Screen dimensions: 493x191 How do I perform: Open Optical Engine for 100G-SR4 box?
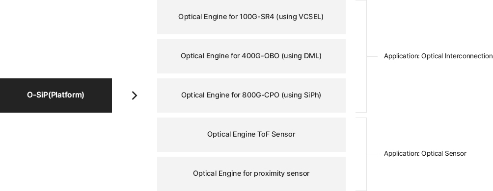pos(251,17)
